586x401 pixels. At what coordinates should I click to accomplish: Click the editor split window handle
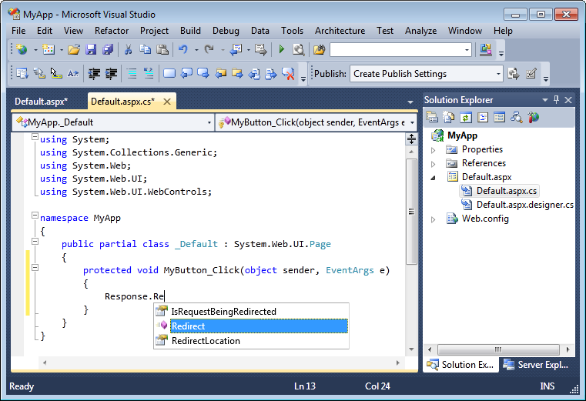pos(411,139)
